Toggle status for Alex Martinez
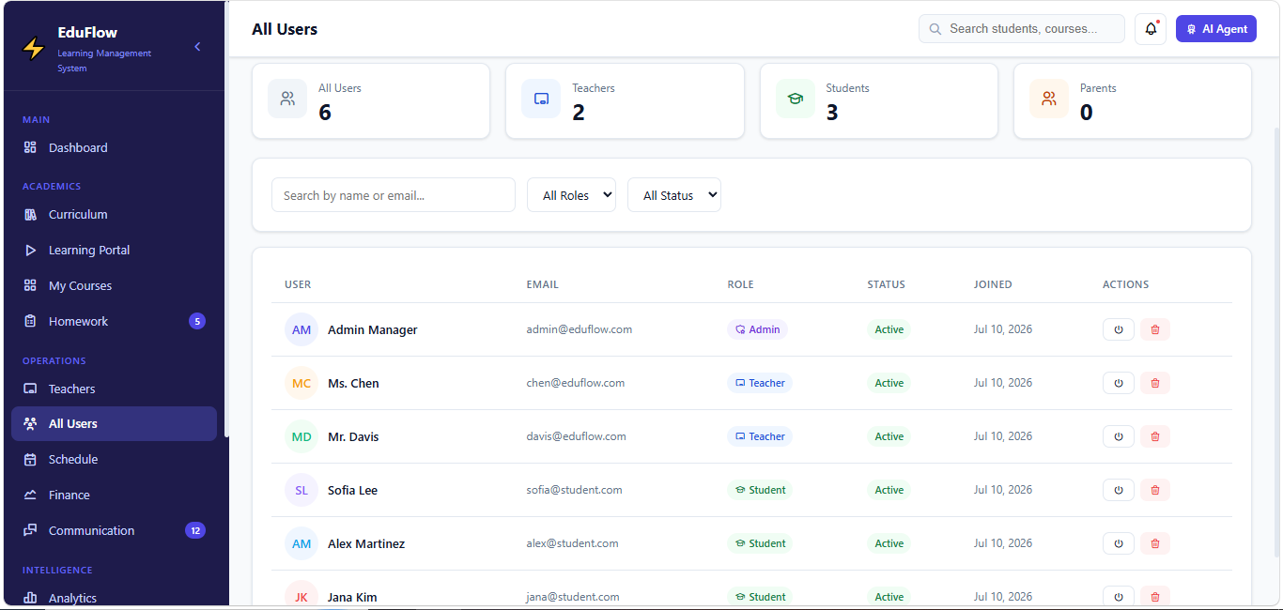The height and width of the screenshot is (610, 1283). 1119,543
